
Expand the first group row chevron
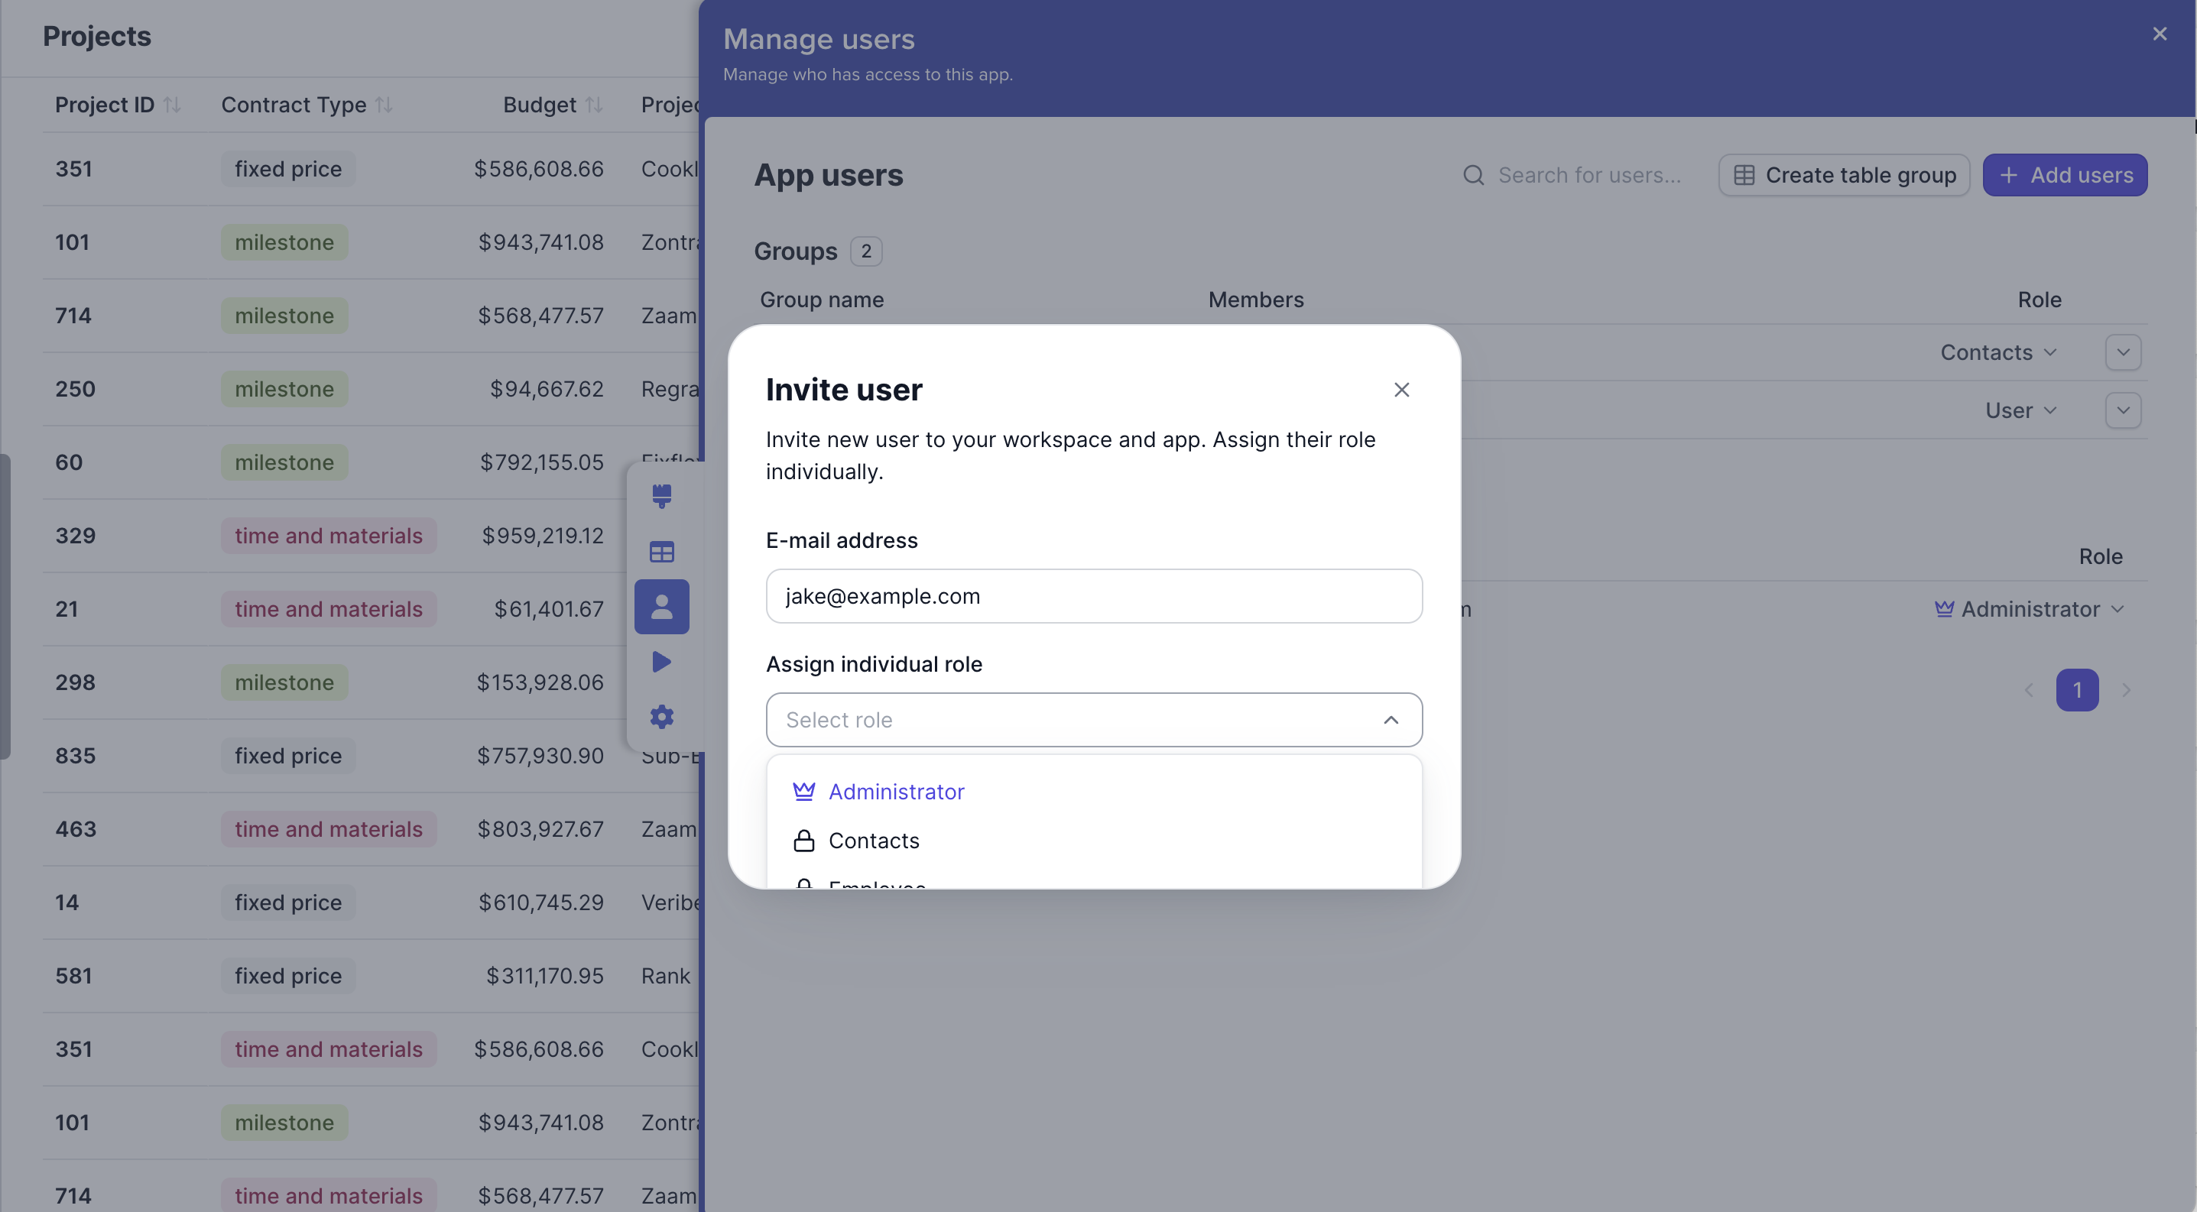point(2123,352)
